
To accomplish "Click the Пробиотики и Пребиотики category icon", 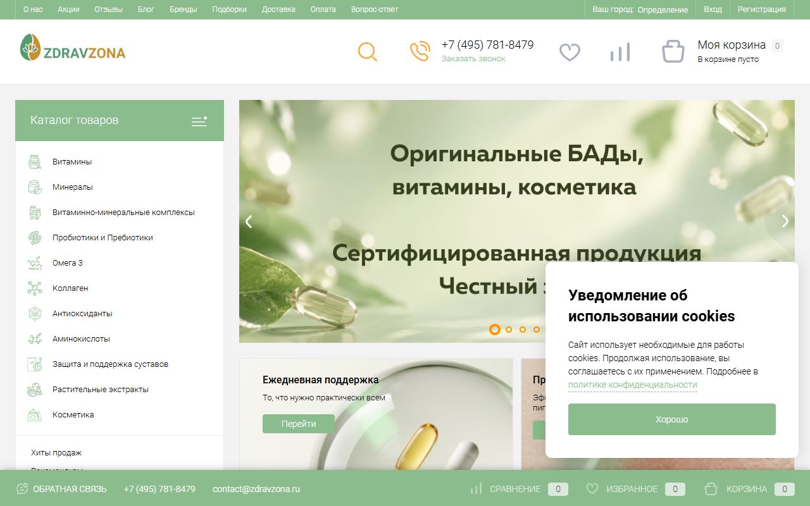I will coord(35,238).
